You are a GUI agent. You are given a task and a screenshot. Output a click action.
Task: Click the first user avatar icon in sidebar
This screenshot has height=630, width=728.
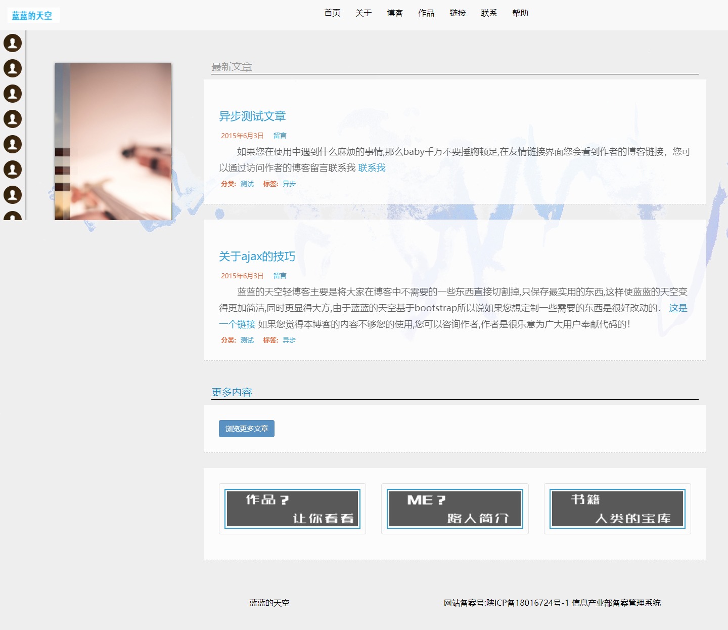pyautogui.click(x=13, y=43)
